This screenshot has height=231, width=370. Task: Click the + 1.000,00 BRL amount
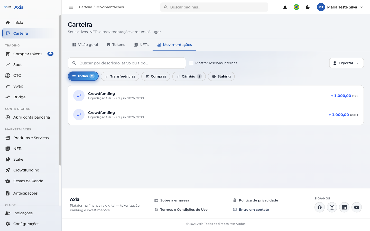coord(345,96)
